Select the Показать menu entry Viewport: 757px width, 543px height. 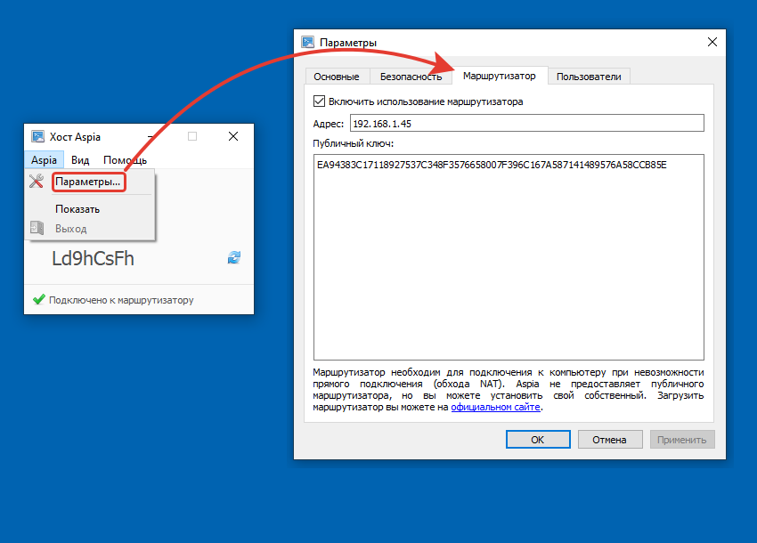[77, 209]
